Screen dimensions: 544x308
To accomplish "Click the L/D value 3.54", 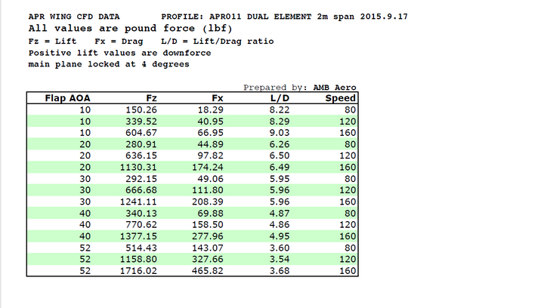I will click(277, 258).
